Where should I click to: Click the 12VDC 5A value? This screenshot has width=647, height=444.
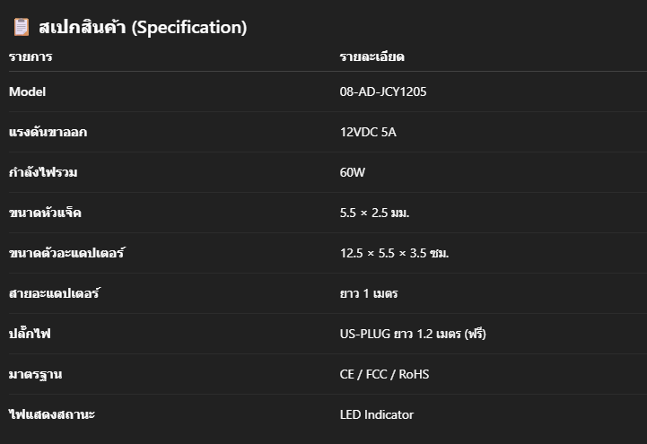coord(368,132)
